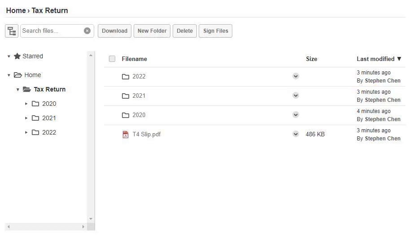Click the Starred star icon
This screenshot has height=235, width=409.
[x=17, y=56]
